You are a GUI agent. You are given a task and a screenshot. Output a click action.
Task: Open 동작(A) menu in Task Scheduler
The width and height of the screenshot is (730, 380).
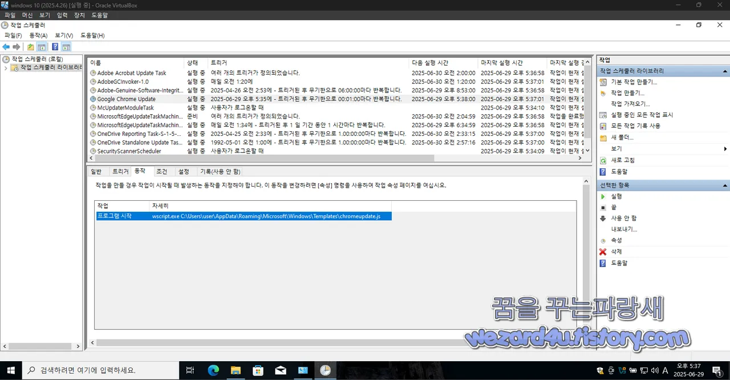[x=38, y=35]
